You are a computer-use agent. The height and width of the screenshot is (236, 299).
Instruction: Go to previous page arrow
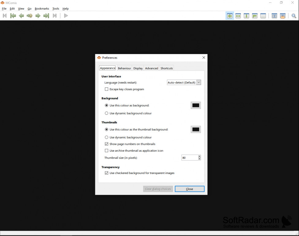tap(21, 16)
